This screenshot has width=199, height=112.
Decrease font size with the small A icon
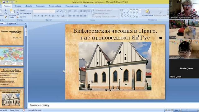[x=61, y=11]
